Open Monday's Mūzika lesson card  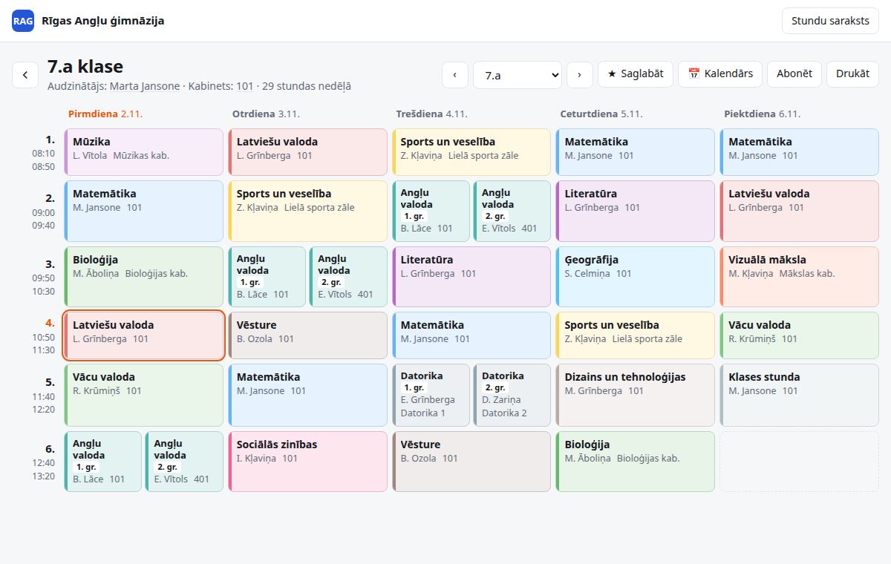[144, 152]
